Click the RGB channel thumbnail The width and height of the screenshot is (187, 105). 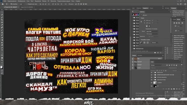coord(136,59)
